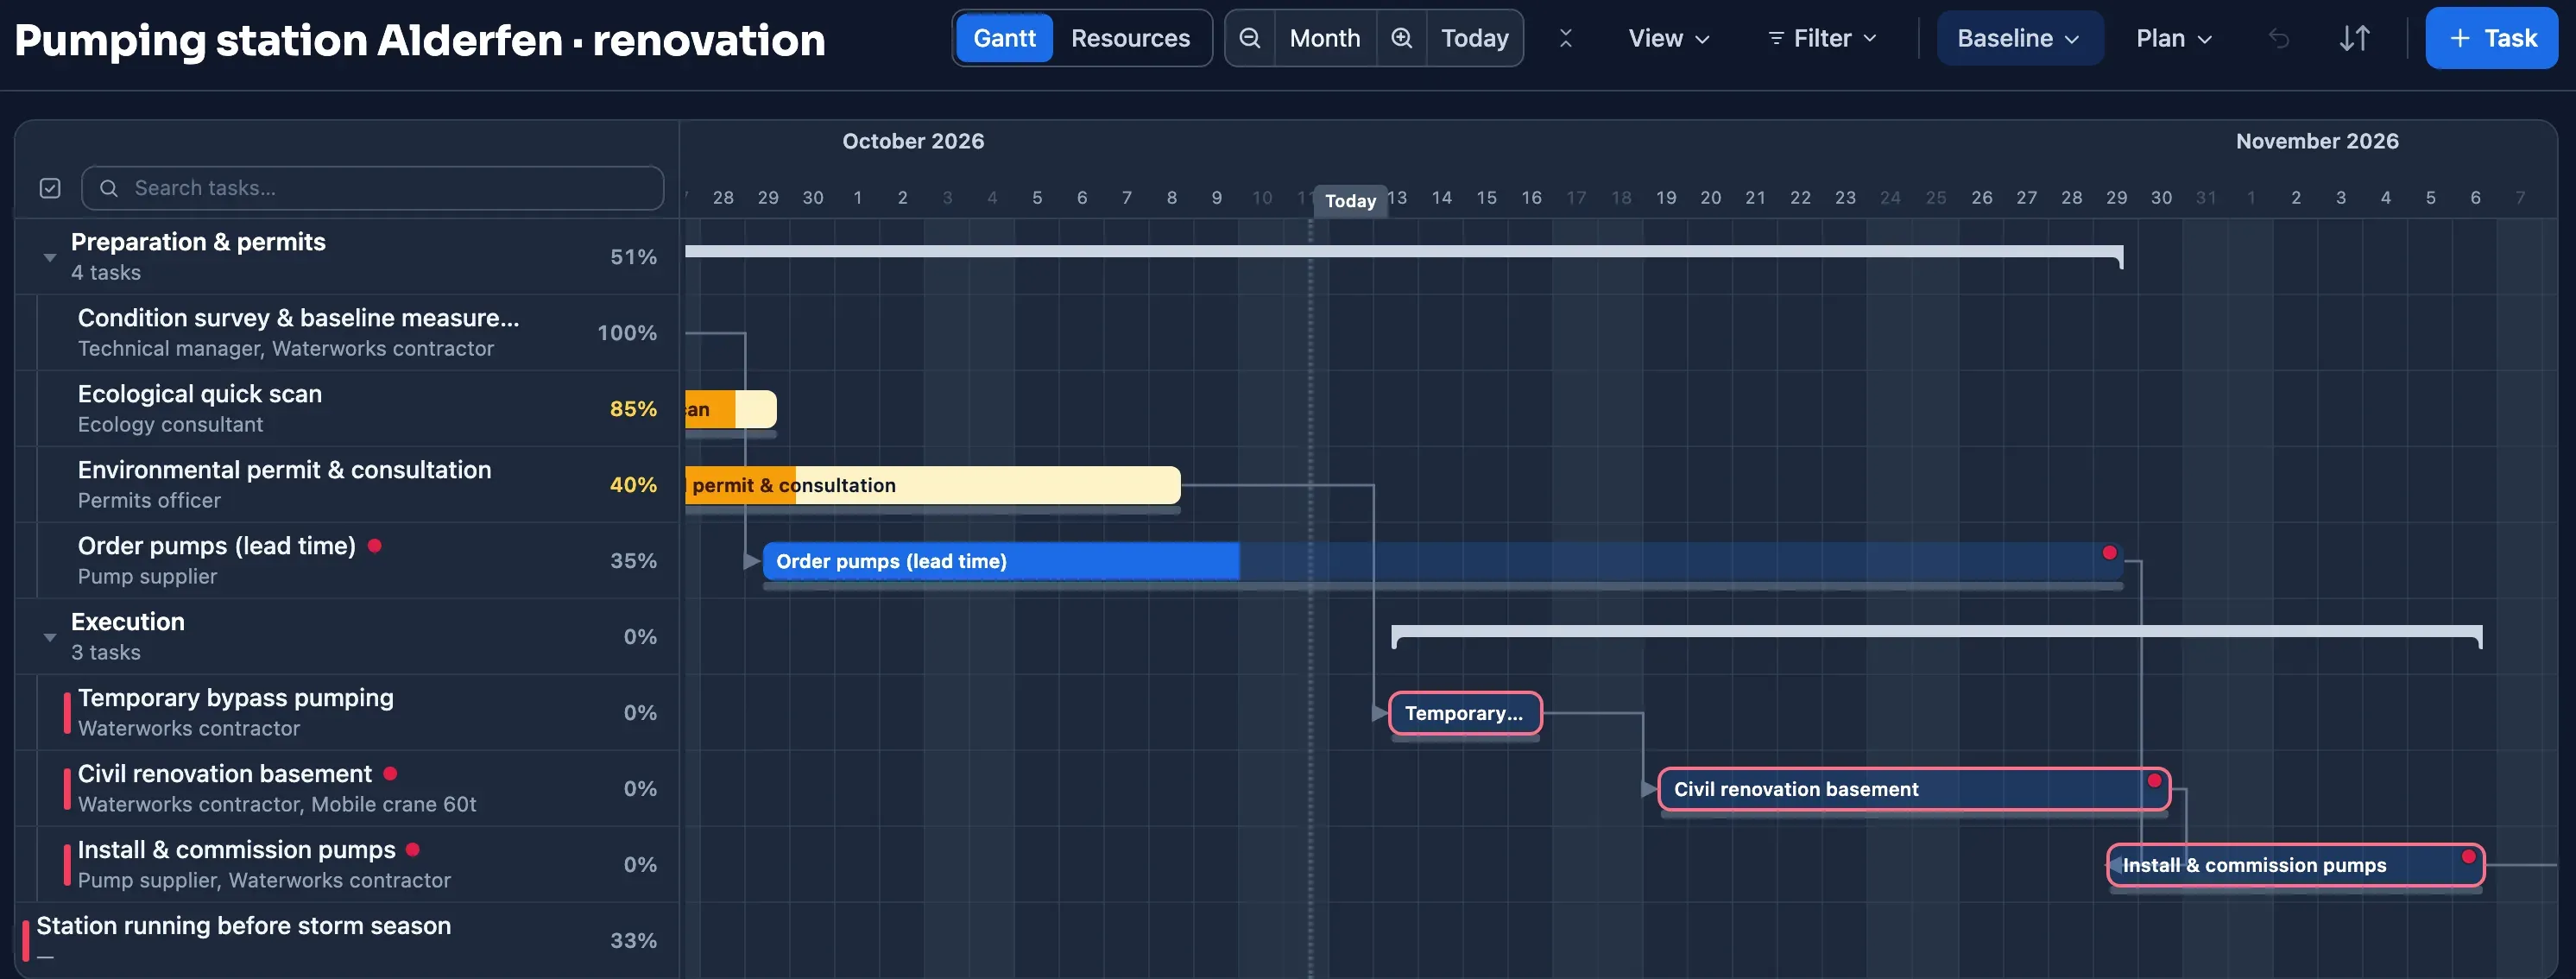
Task: Search tasks input field
Action: (x=372, y=188)
